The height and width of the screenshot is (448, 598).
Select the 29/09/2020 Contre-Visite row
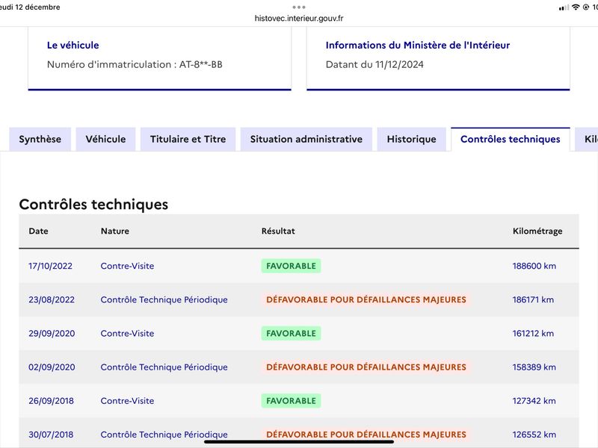click(299, 333)
